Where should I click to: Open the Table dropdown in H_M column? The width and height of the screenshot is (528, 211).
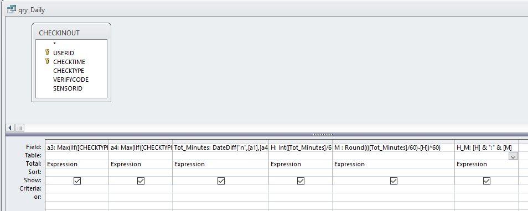[513, 156]
